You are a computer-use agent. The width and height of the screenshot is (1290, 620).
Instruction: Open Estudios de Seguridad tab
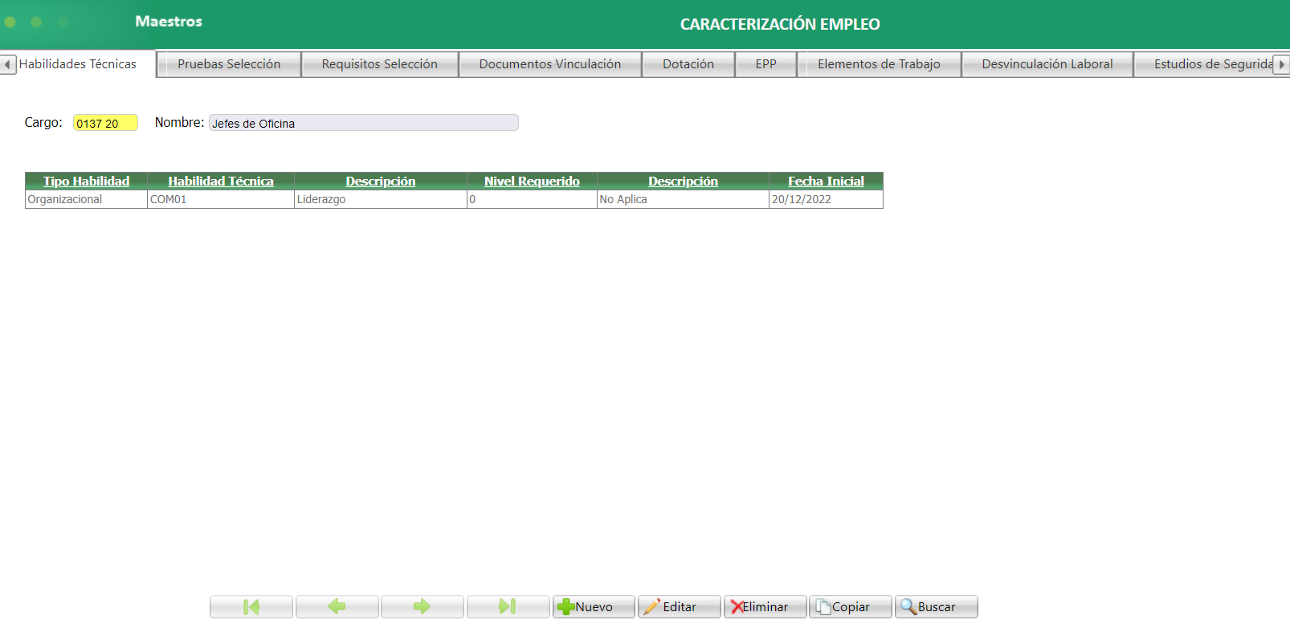coord(1203,64)
